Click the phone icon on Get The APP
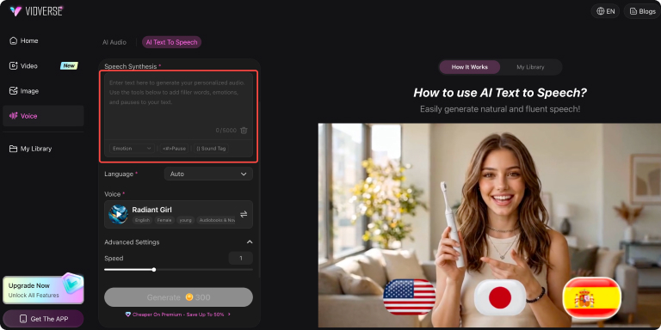This screenshot has height=330, width=661. 23,319
